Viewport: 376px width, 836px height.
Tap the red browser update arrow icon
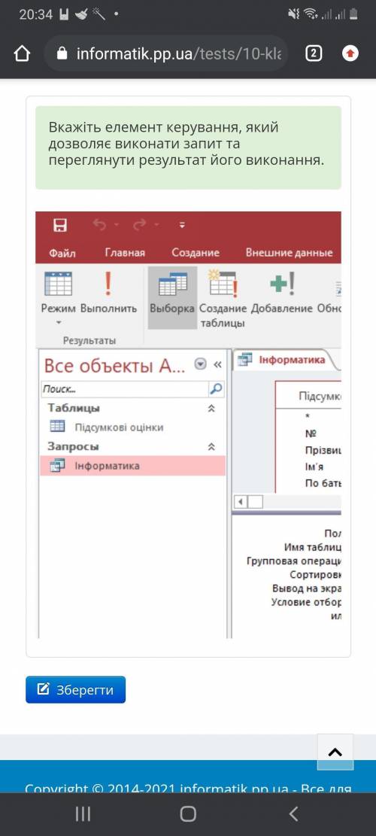click(x=350, y=53)
